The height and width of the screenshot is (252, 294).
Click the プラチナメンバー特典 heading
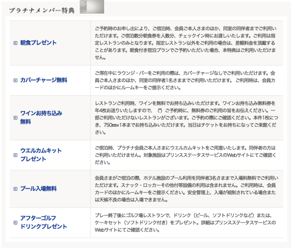(42, 10)
